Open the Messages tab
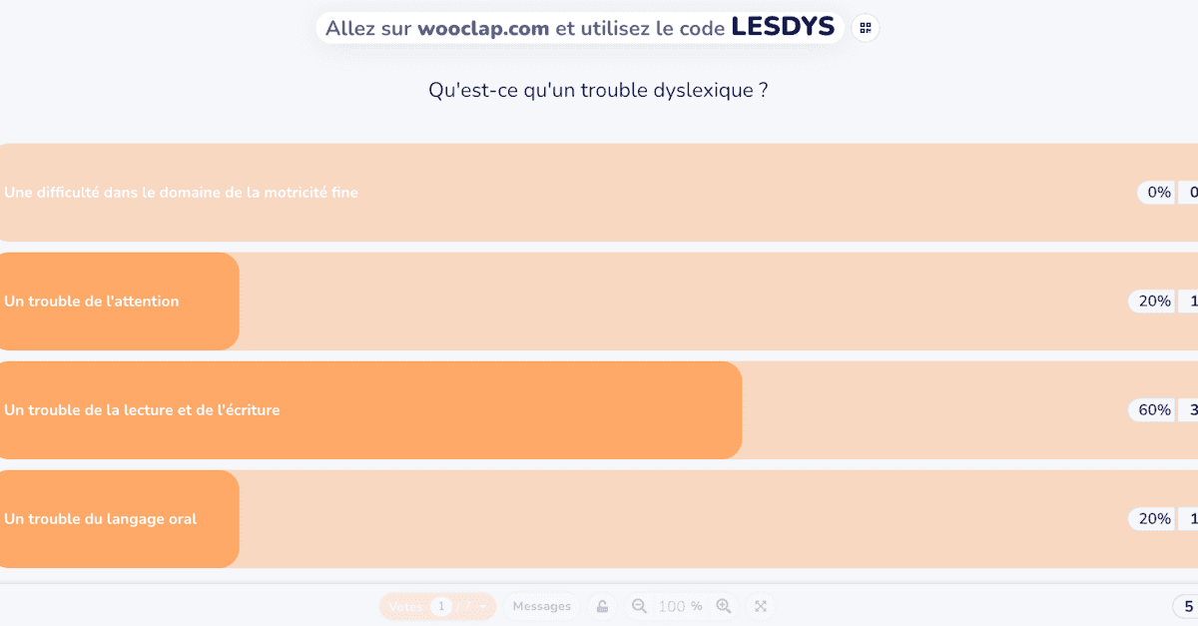 [542, 606]
